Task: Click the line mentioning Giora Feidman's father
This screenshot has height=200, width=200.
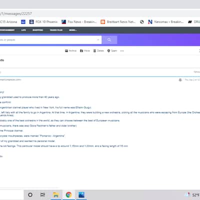Action: (38, 125)
